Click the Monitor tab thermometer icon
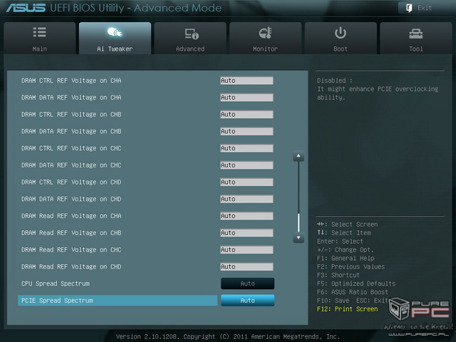The width and height of the screenshot is (456, 342). (x=265, y=33)
